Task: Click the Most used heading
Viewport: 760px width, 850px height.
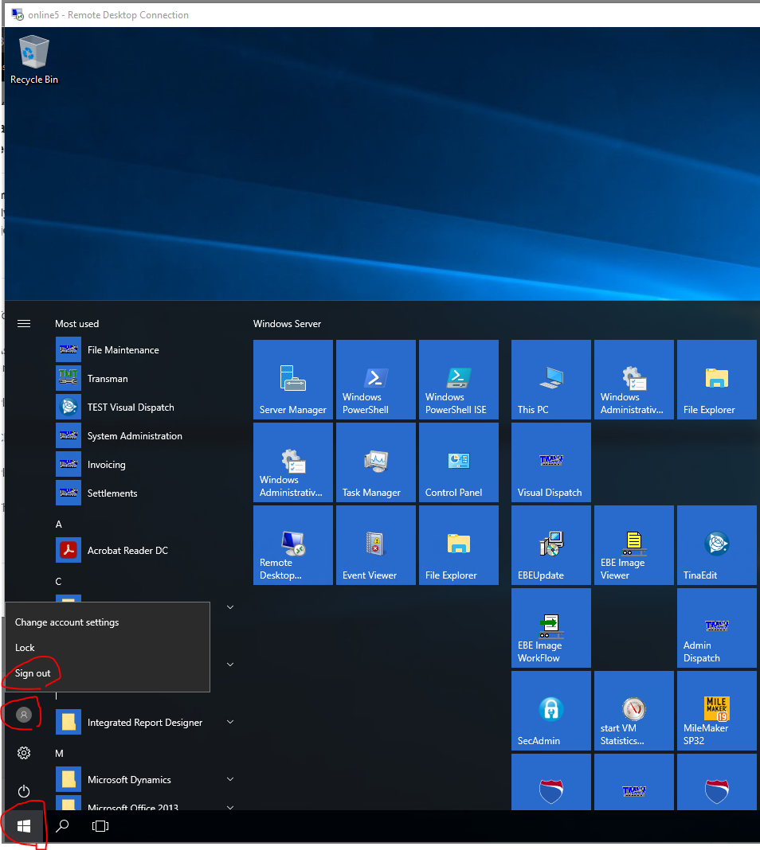Action: point(77,324)
